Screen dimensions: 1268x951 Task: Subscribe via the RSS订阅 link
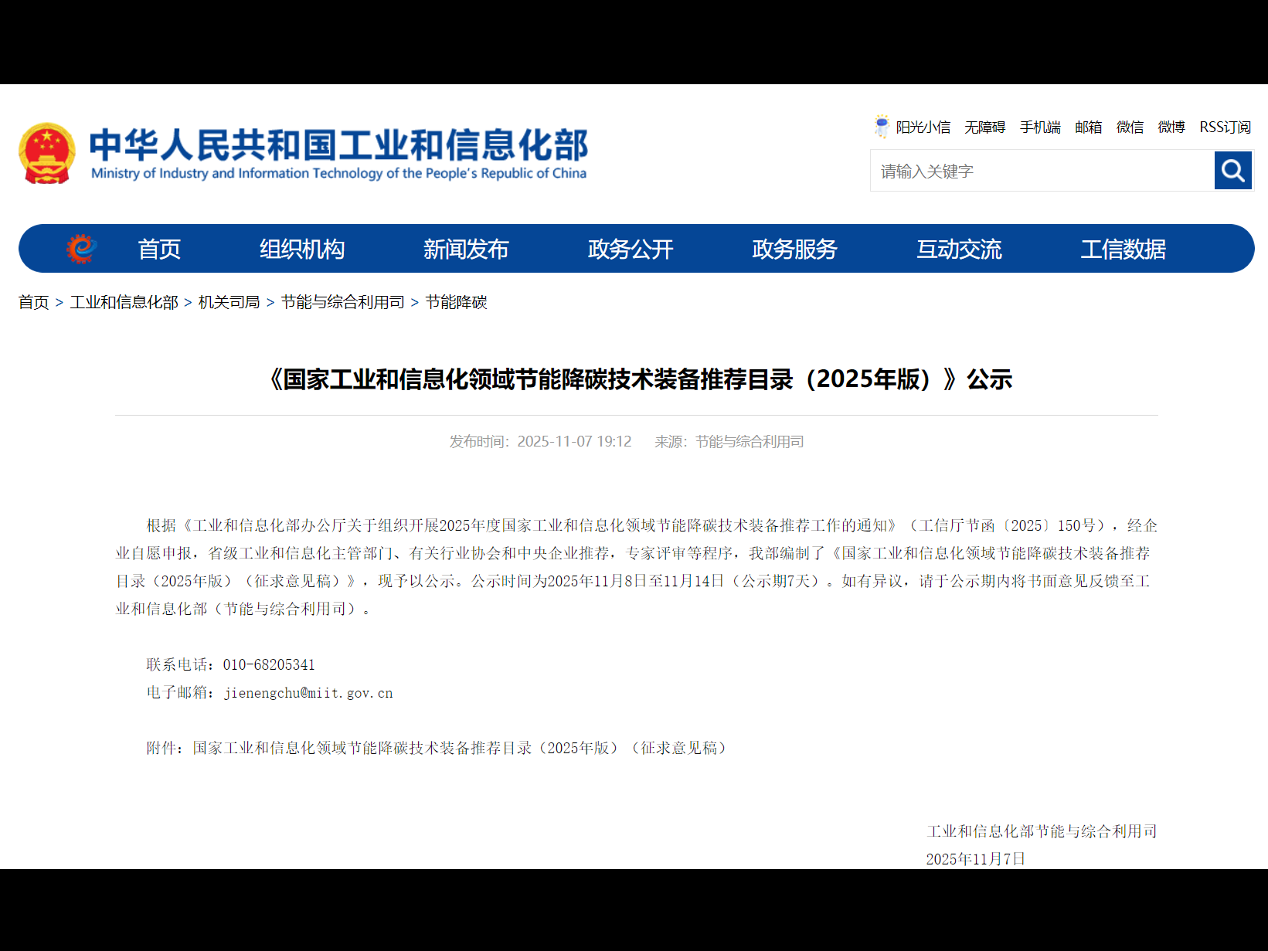[x=1224, y=127]
